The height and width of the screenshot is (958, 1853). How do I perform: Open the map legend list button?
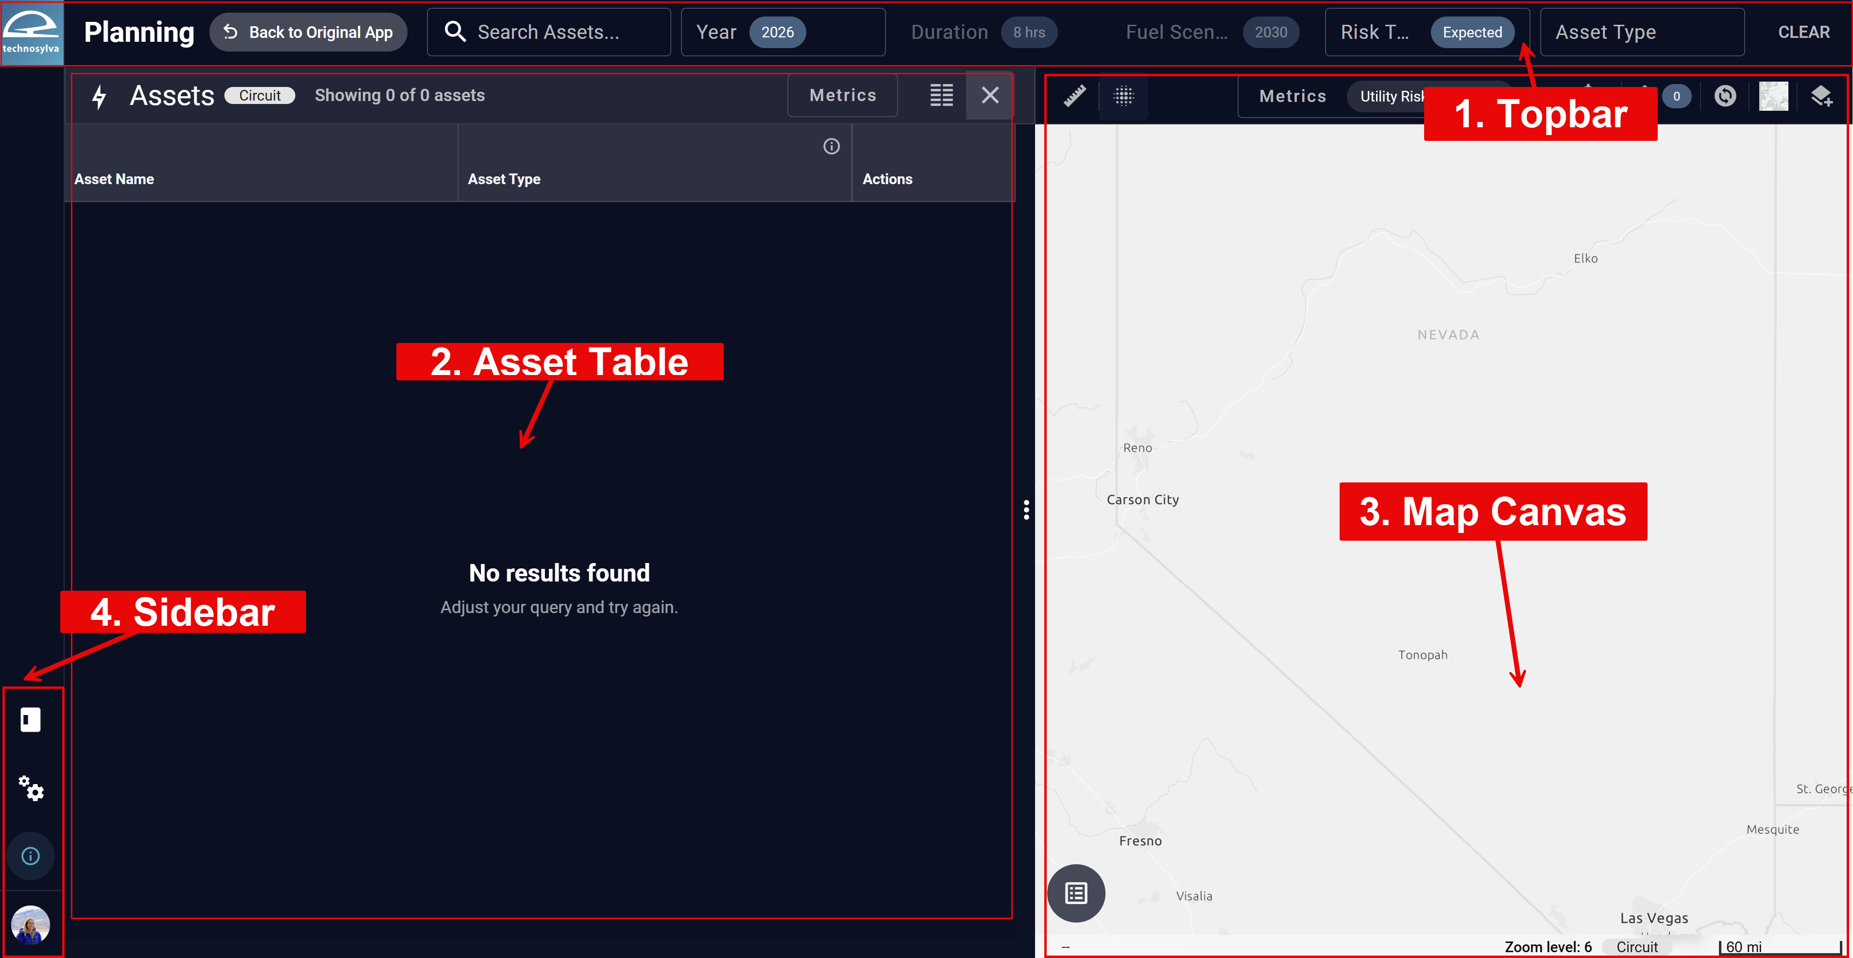pos(1075,892)
